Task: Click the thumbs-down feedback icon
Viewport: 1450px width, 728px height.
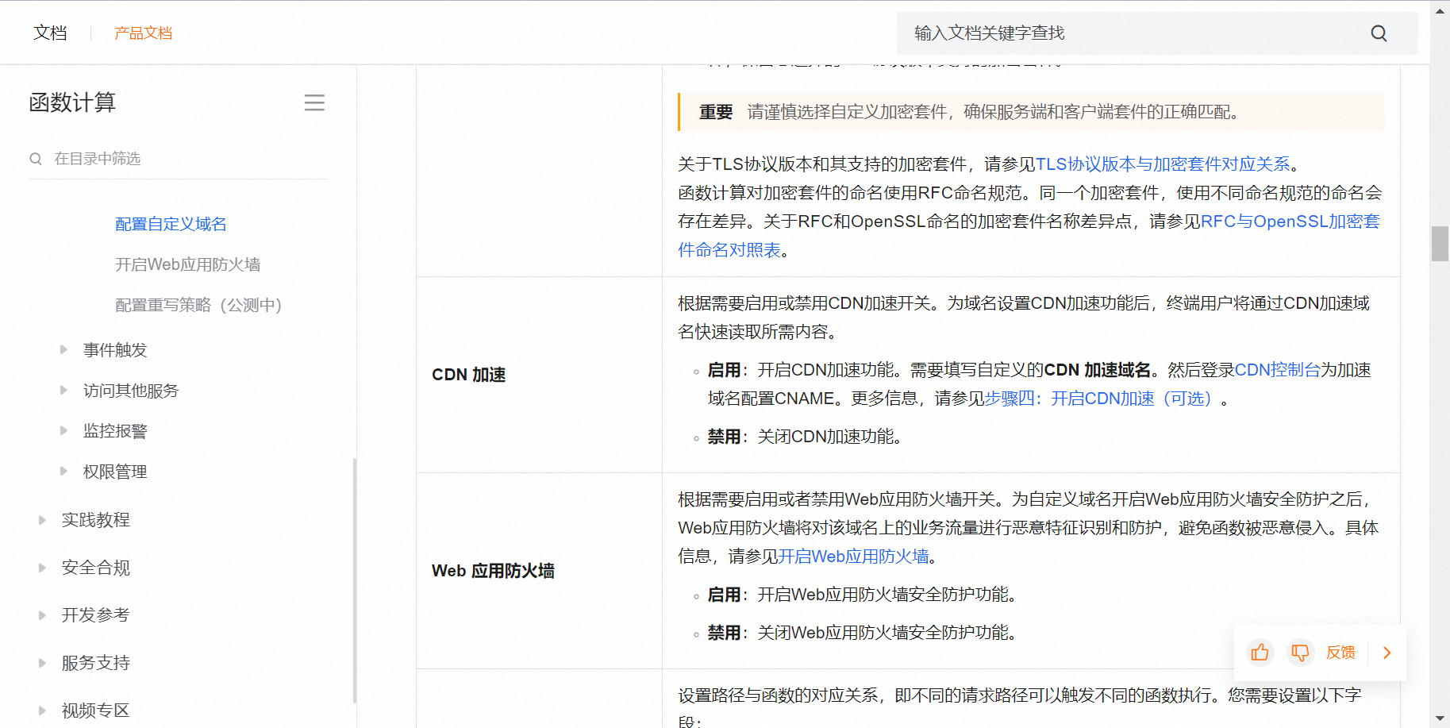Action: tap(1300, 653)
